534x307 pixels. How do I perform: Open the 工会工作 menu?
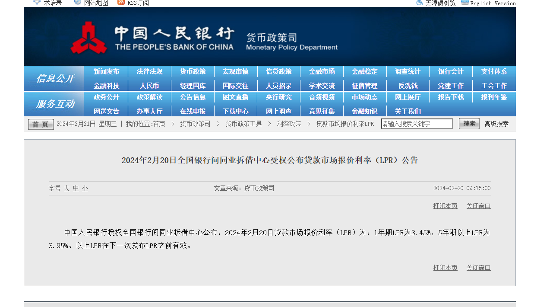pyautogui.click(x=494, y=86)
